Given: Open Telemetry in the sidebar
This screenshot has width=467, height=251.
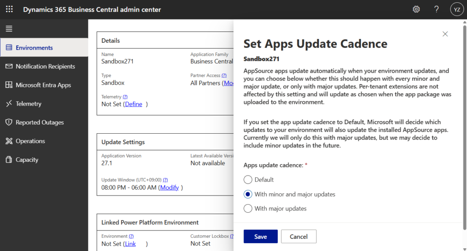Looking at the screenshot, I should [28, 104].
